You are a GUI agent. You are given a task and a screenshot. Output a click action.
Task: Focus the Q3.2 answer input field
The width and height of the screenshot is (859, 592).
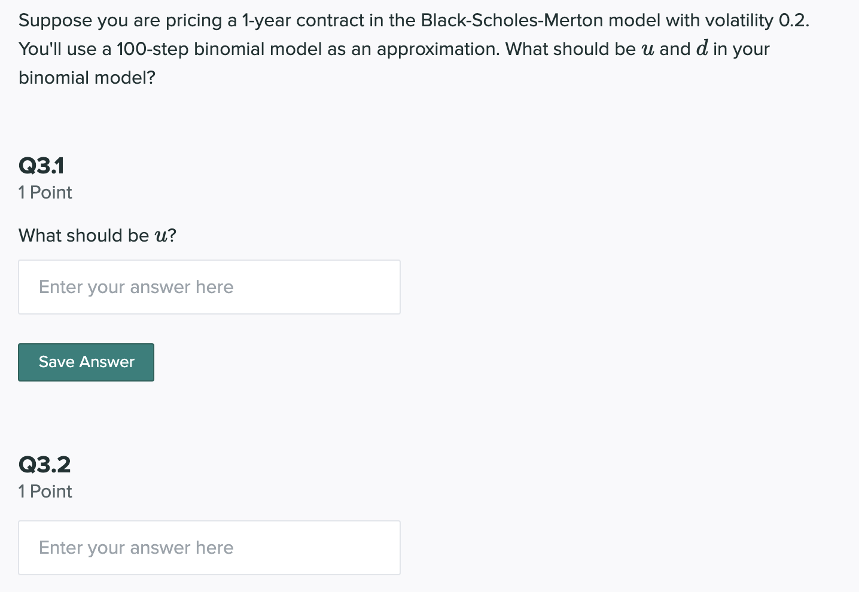[x=209, y=548]
